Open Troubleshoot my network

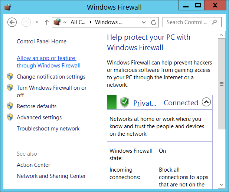coord(48,129)
